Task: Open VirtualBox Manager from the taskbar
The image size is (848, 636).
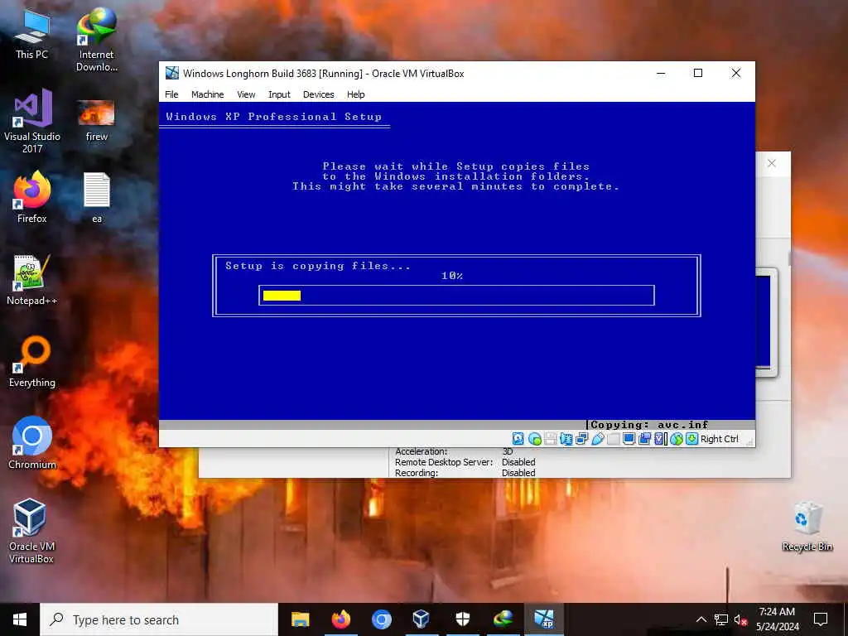Action: (422, 619)
